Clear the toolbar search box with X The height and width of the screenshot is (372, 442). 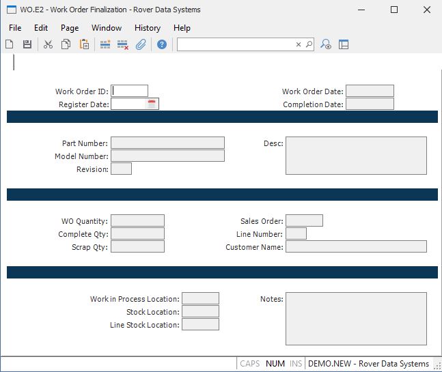[299, 44]
